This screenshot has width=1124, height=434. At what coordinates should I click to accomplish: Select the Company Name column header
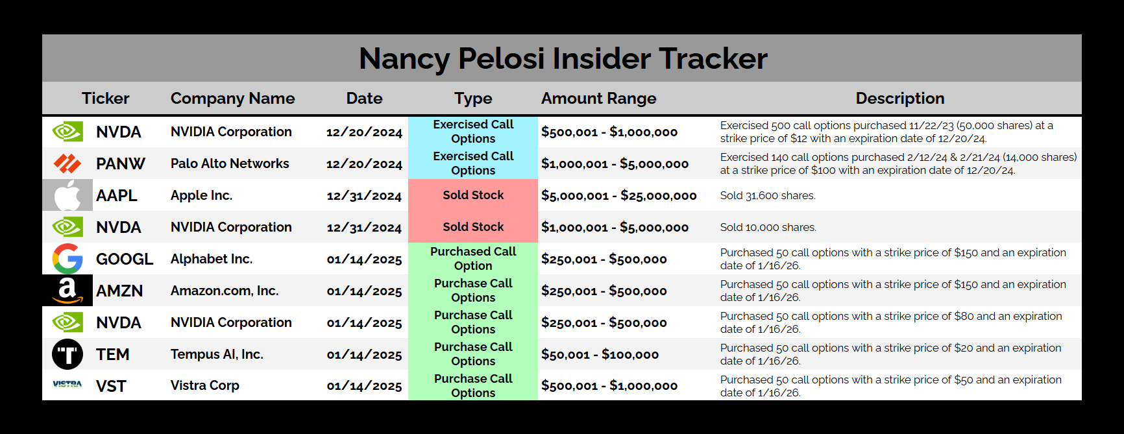point(232,99)
